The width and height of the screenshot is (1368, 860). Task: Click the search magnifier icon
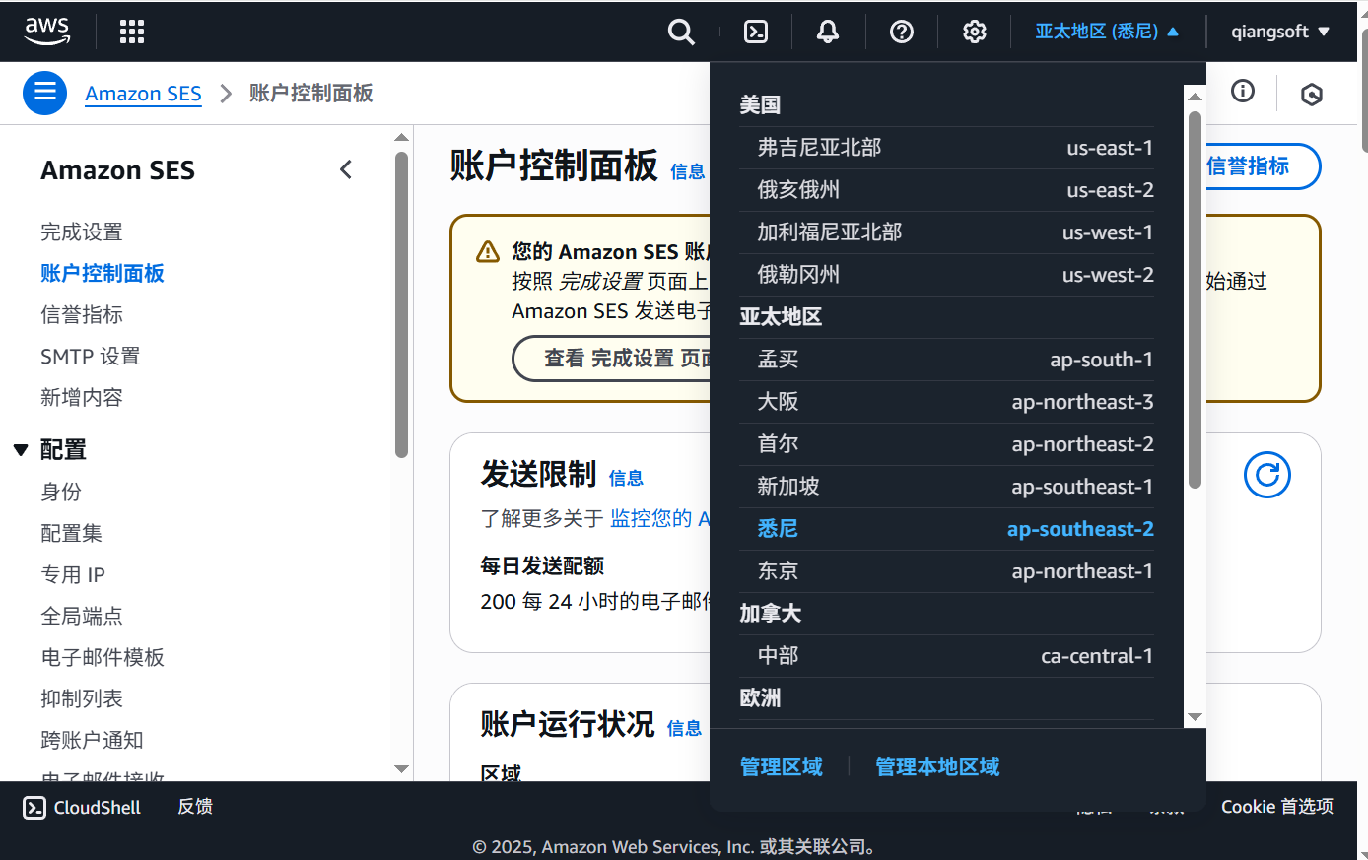coord(681,32)
